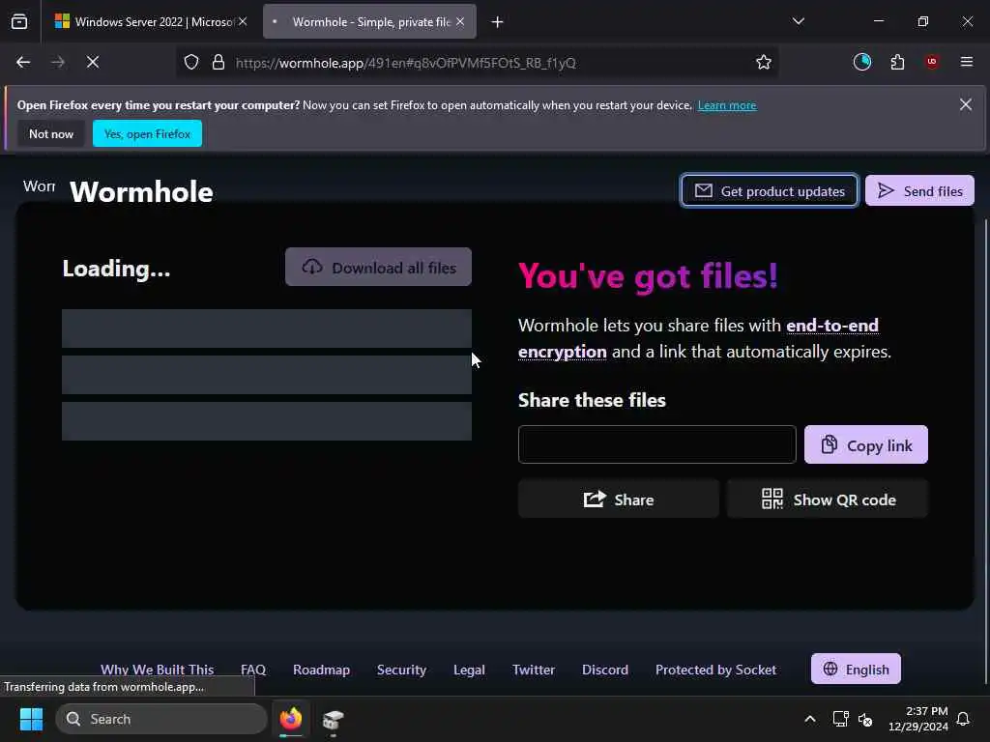The height and width of the screenshot is (742, 990).
Task: Open the muted volume tray icon
Action: (x=865, y=719)
